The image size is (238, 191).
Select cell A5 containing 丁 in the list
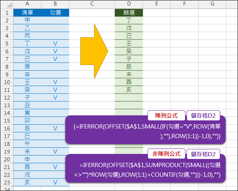click(x=27, y=44)
